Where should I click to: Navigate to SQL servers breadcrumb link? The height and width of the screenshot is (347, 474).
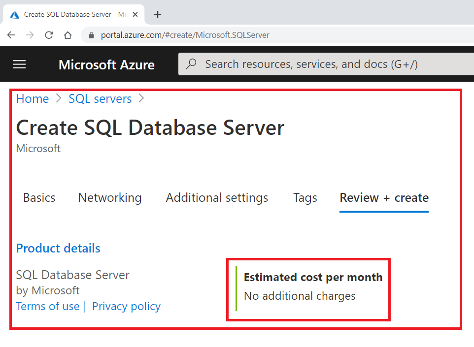100,98
